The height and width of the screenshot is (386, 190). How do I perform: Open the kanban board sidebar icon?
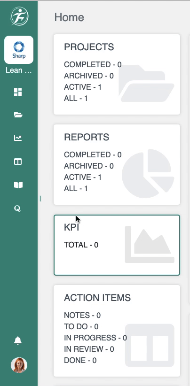[18, 162]
